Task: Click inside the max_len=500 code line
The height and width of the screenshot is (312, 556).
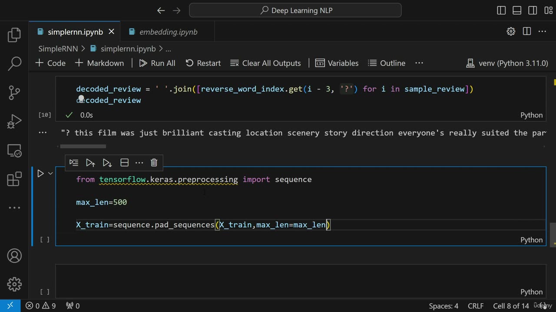Action: pyautogui.click(x=101, y=202)
